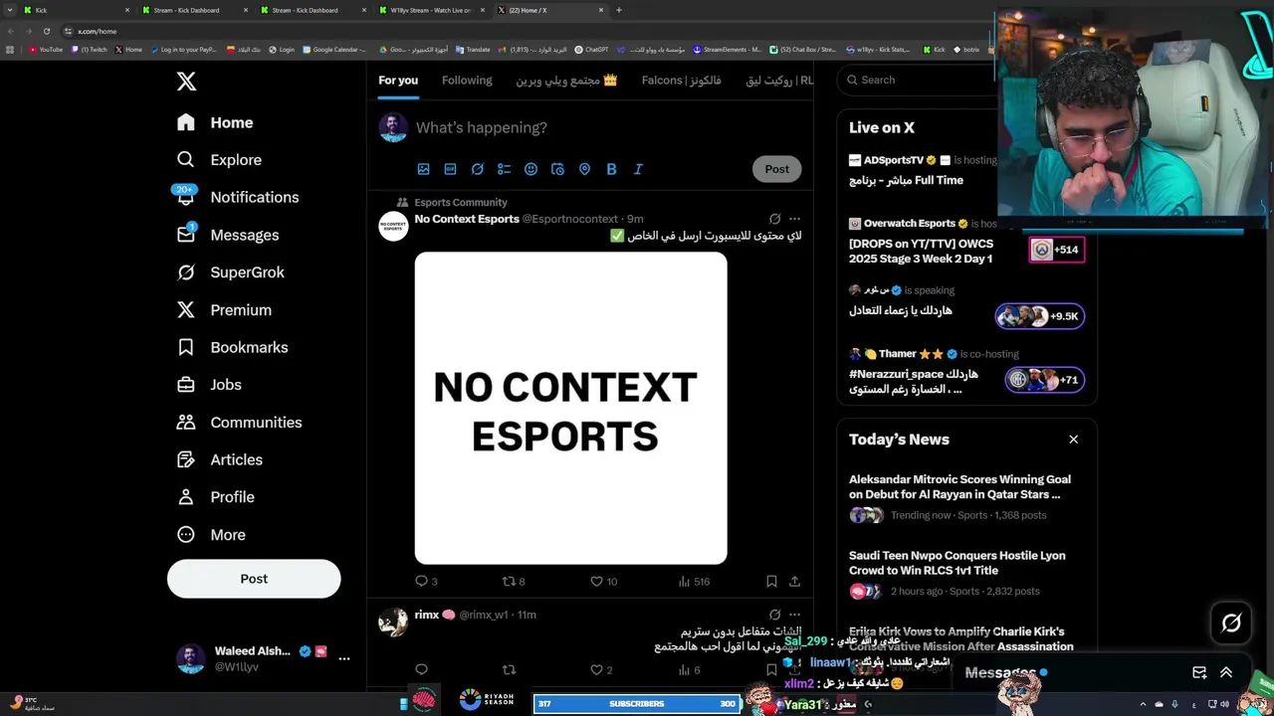This screenshot has width=1274, height=716.
Task: Click the Grok icon in the composer
Action: pos(477,169)
